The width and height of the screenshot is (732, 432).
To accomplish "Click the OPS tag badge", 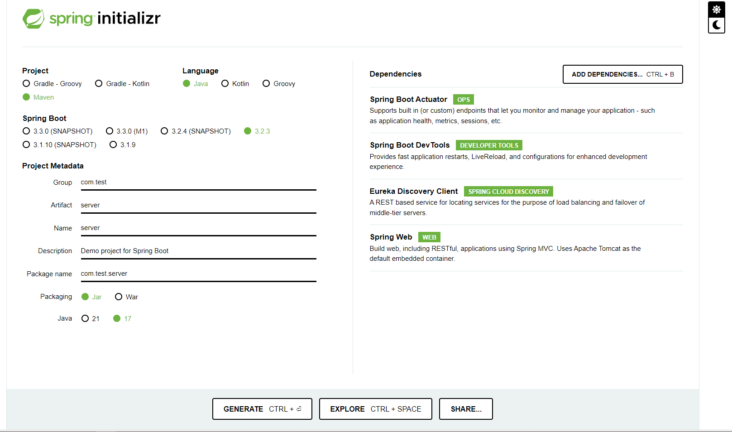I will point(464,100).
